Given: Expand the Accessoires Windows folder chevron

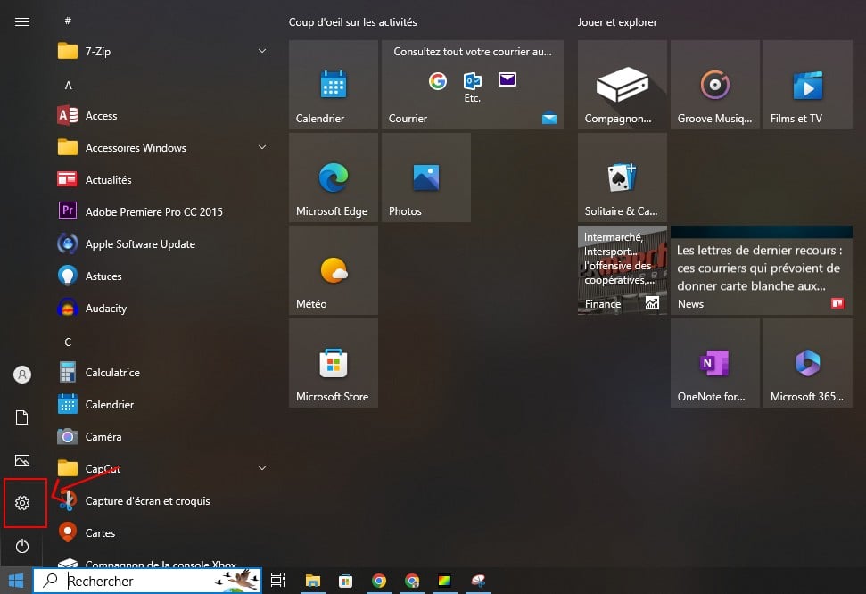Looking at the screenshot, I should pos(262,147).
